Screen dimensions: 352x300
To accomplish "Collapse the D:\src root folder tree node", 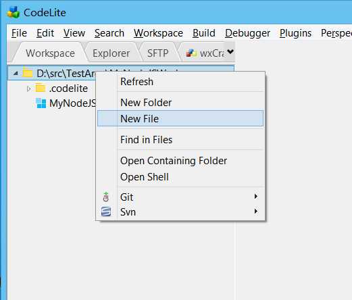I will coord(16,74).
